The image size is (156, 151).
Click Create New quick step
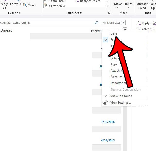pos(57,6)
